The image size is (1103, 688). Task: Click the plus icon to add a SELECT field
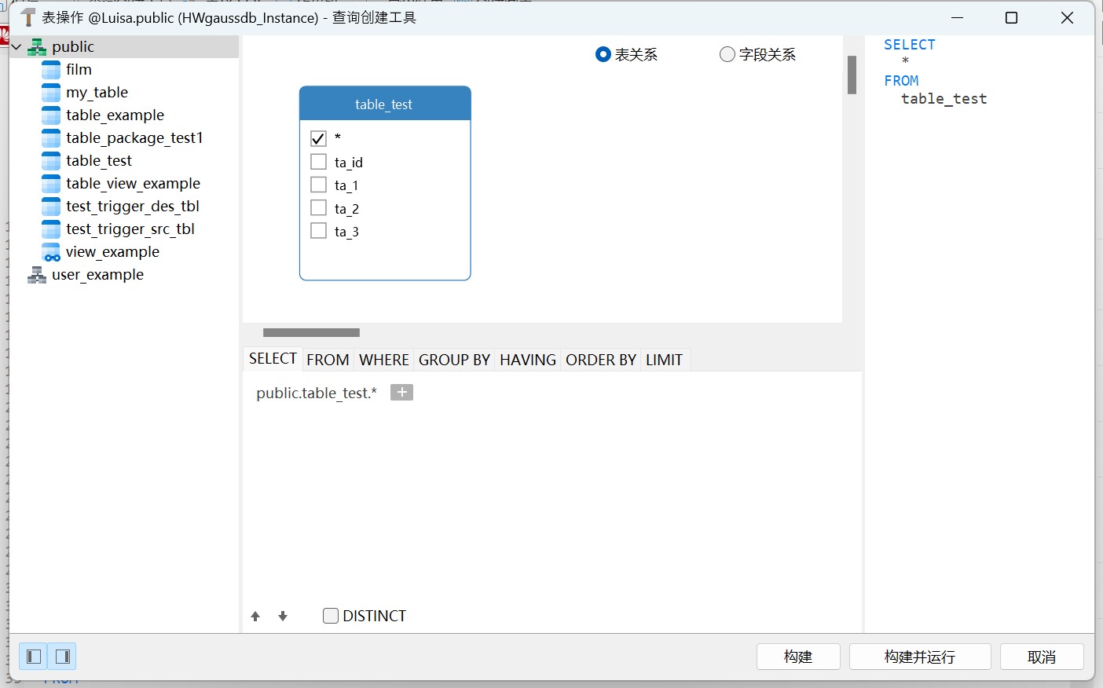(401, 392)
